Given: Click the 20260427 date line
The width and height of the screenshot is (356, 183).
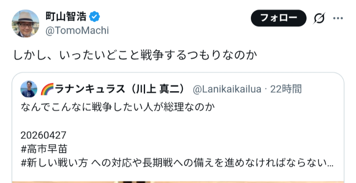Looking at the screenshot, I should [43, 135].
